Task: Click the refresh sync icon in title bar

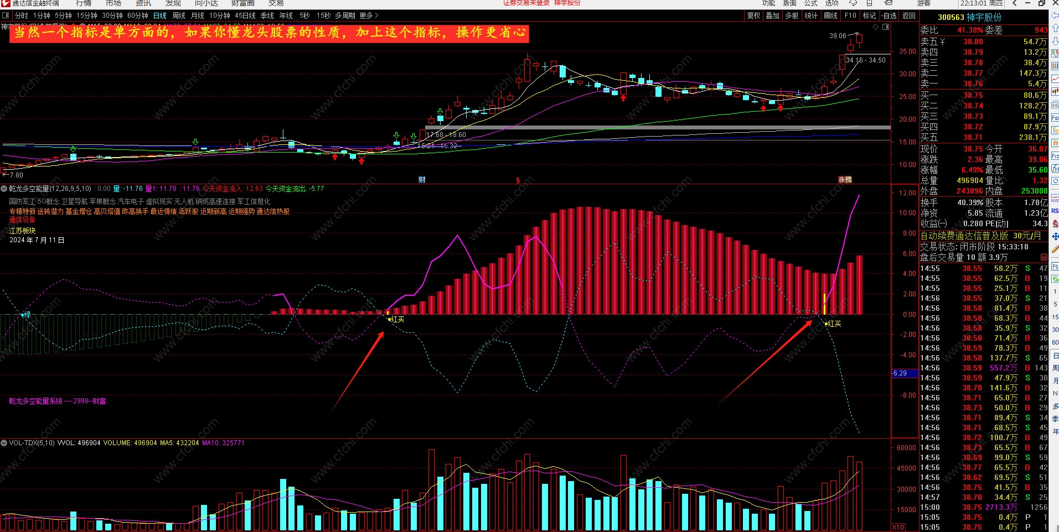Action: (853, 3)
